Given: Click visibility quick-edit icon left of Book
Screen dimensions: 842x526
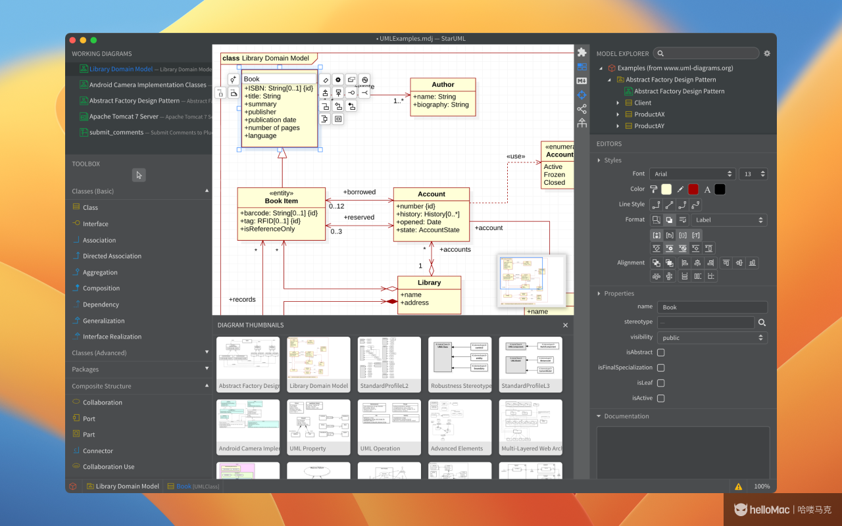Looking at the screenshot, I should [x=233, y=80].
